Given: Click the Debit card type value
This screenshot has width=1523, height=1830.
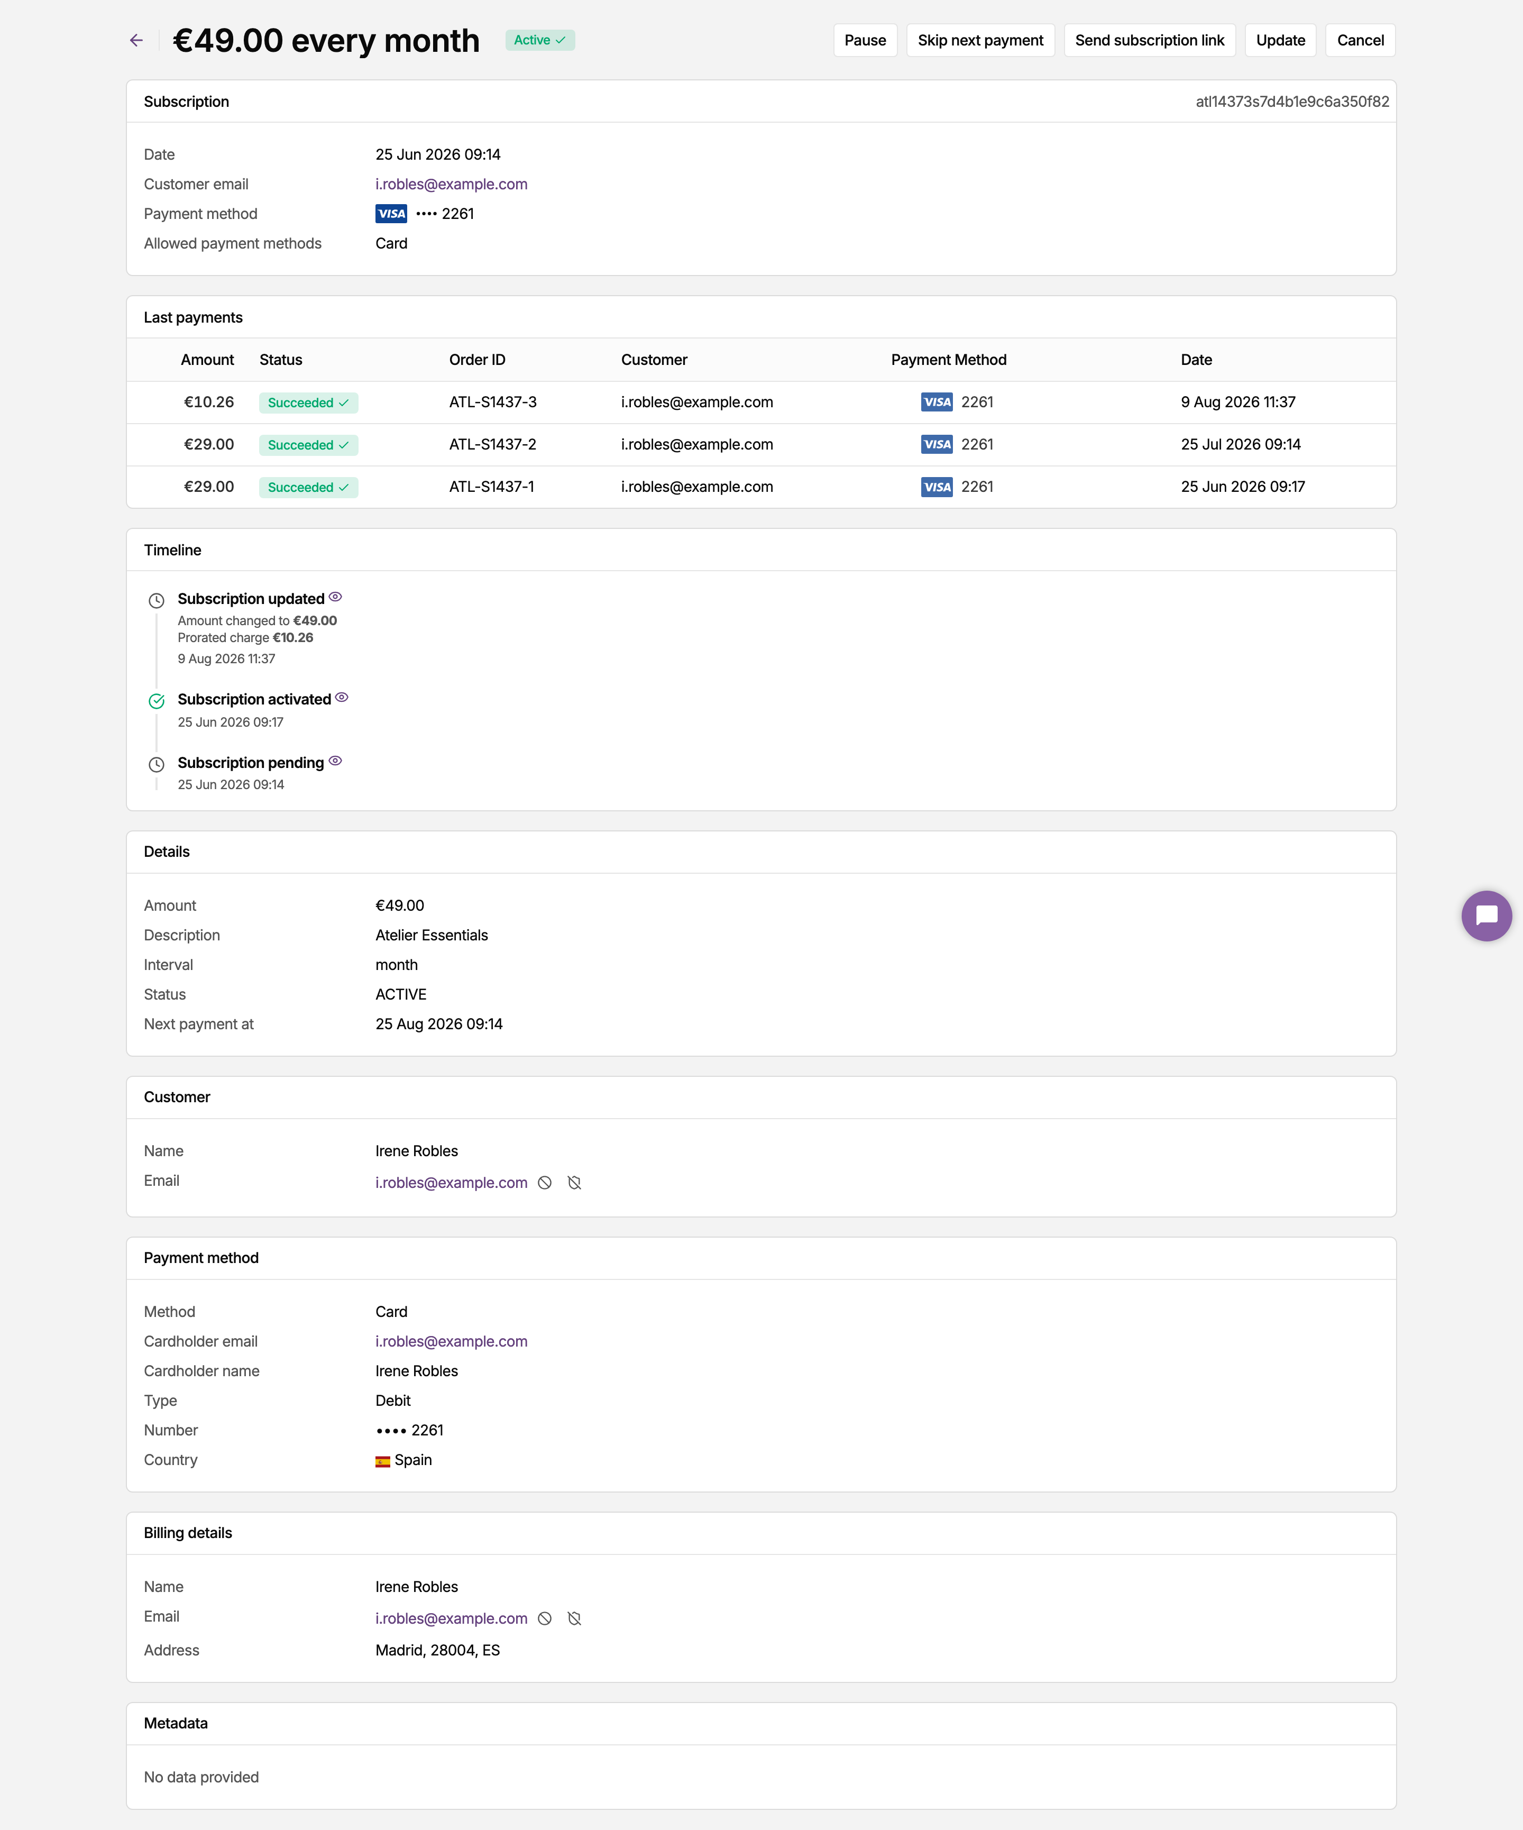Looking at the screenshot, I should pyautogui.click(x=393, y=1401).
